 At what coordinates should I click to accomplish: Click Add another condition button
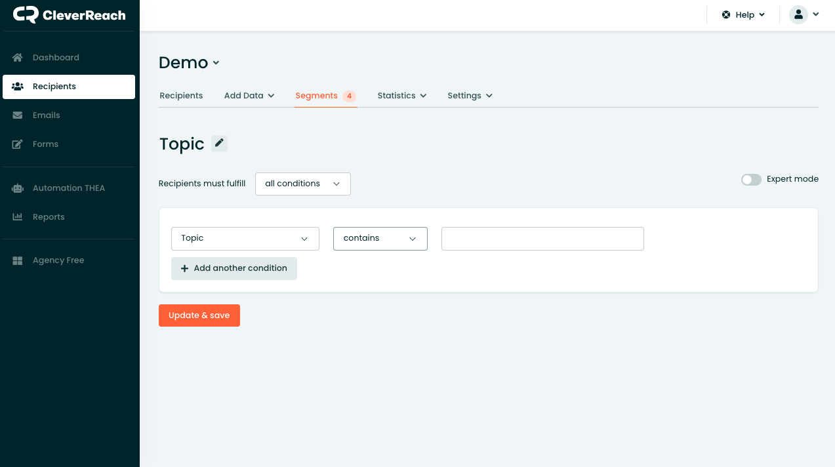234,268
